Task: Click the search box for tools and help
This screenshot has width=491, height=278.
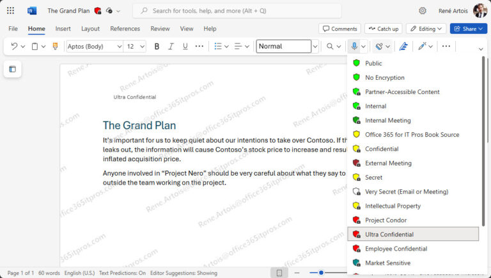Action: coord(237,11)
